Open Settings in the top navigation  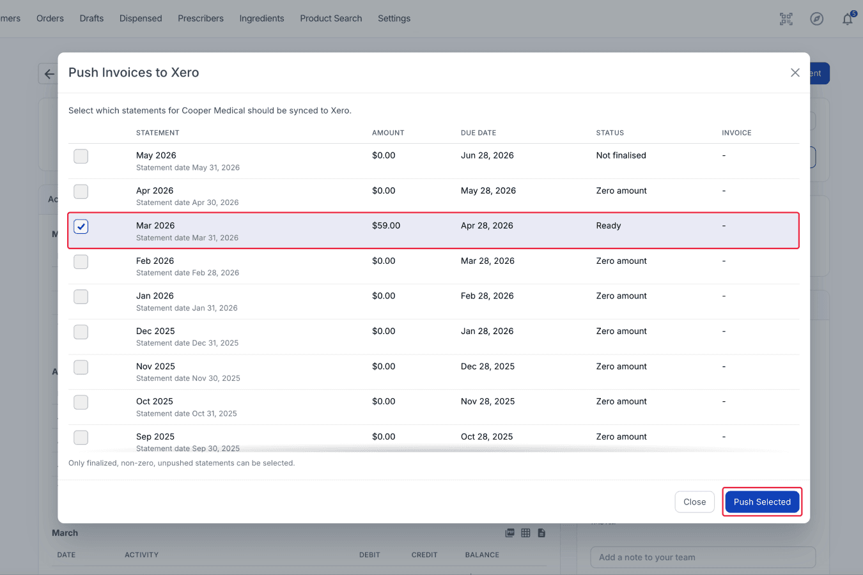click(x=394, y=19)
